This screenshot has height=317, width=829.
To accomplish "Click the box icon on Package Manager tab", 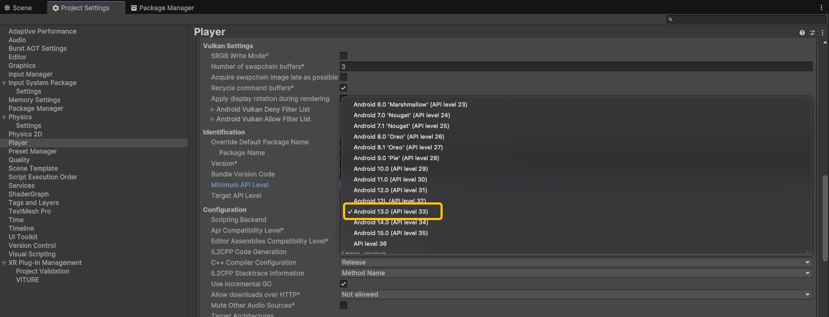I will tap(133, 8).
